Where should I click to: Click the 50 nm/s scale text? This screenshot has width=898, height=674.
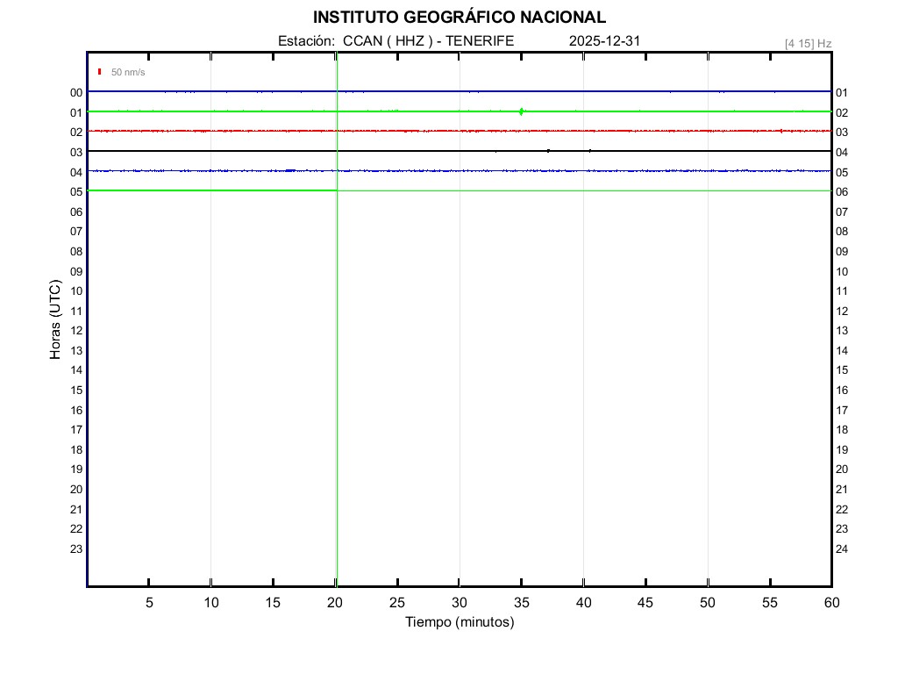click(x=128, y=72)
